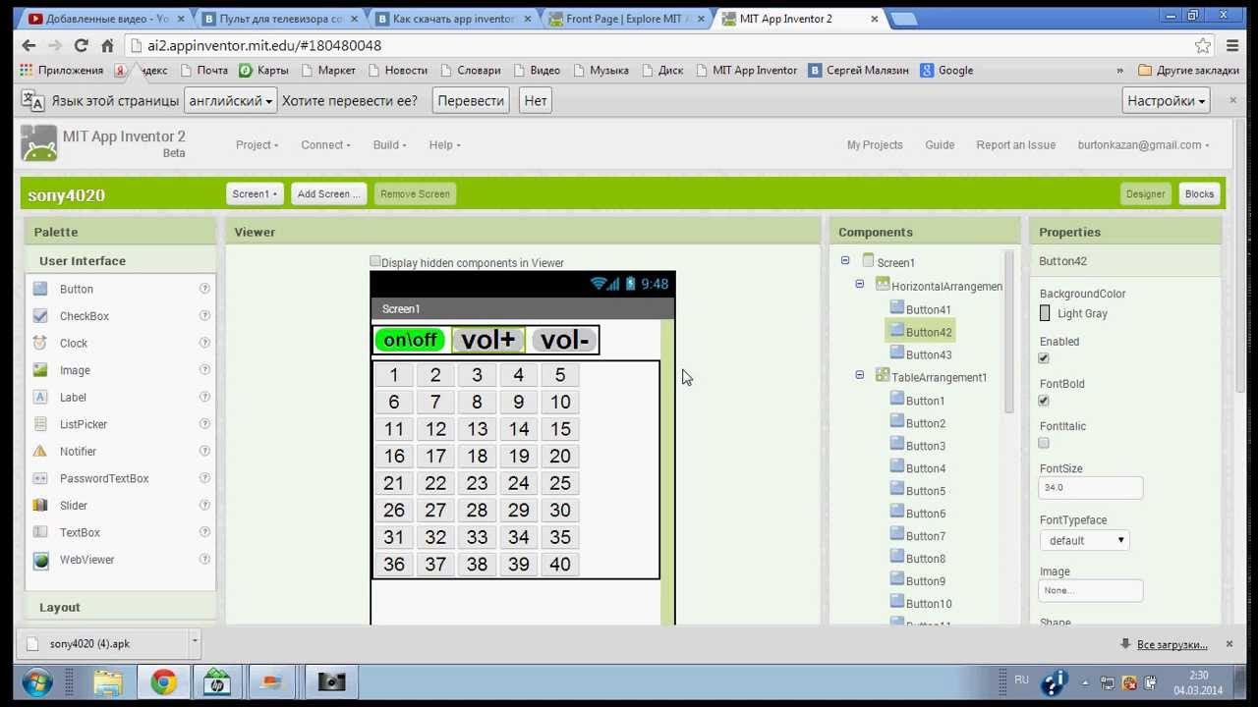The image size is (1258, 707).
Task: Open Chrome menu hamburger icon
Action: [x=1232, y=45]
